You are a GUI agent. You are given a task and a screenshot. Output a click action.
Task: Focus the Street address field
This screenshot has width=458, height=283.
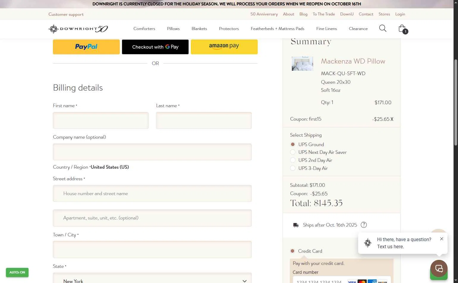[x=152, y=193]
